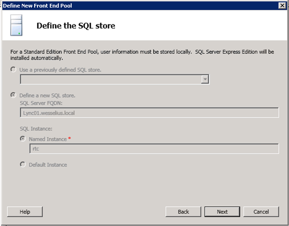Image resolution: width=289 pixels, height=226 pixels.
Task: Focus the Named Instance field containing rtc
Action: click(x=154, y=149)
